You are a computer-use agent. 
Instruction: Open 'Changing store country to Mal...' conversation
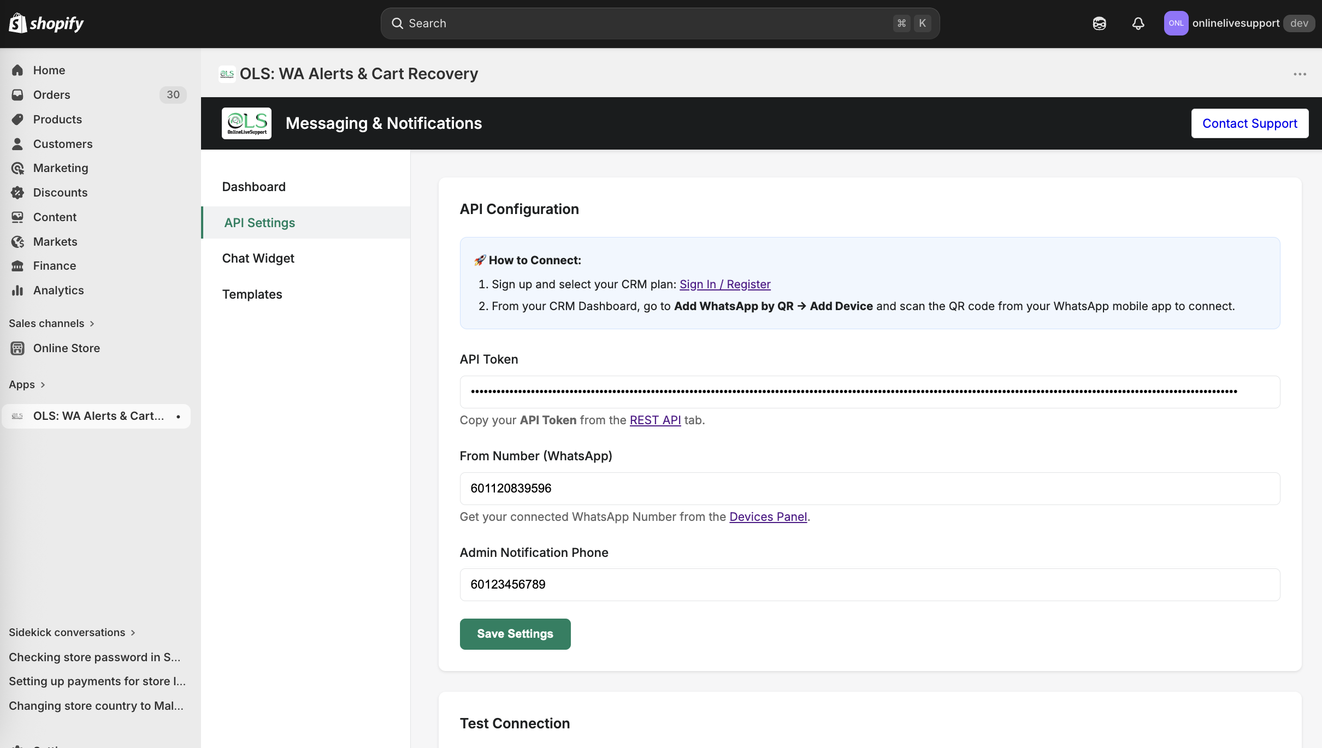coord(96,706)
